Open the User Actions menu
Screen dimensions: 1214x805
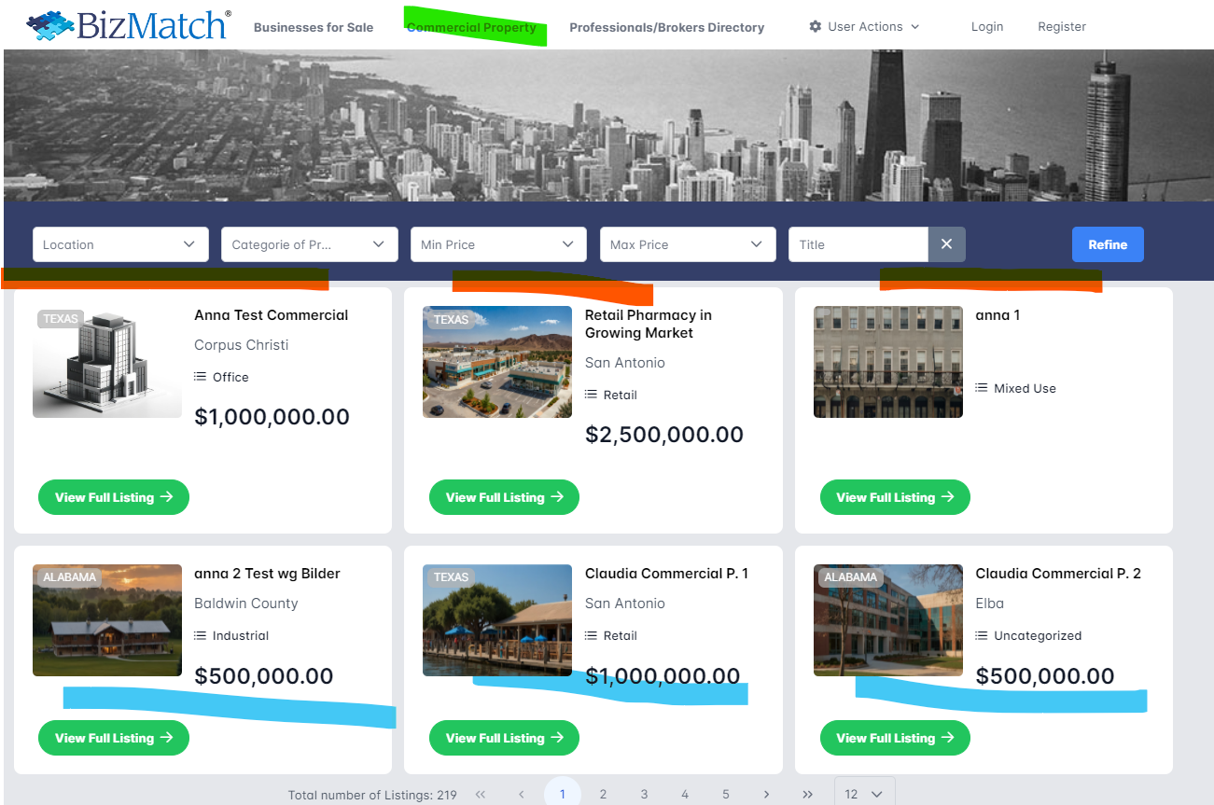pyautogui.click(x=864, y=27)
